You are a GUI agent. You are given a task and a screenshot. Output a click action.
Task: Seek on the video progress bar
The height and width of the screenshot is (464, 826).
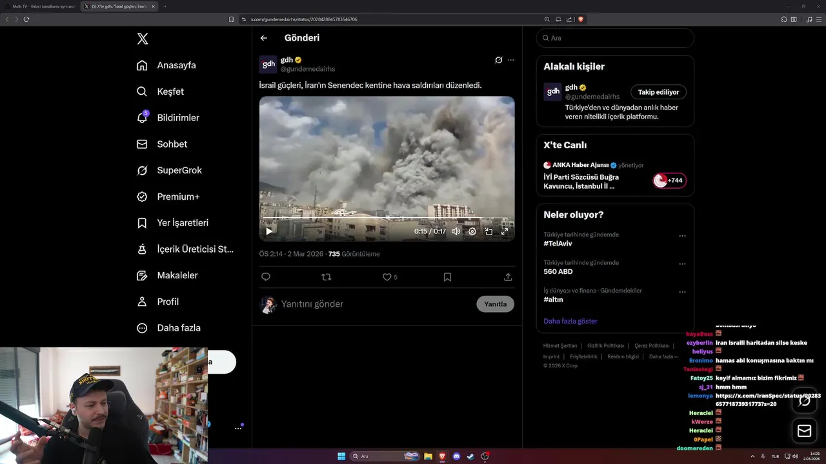pos(387,218)
